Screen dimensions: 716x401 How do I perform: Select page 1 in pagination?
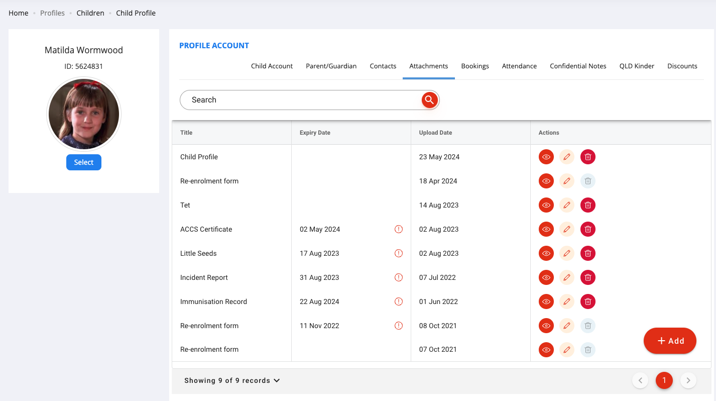coord(664,380)
